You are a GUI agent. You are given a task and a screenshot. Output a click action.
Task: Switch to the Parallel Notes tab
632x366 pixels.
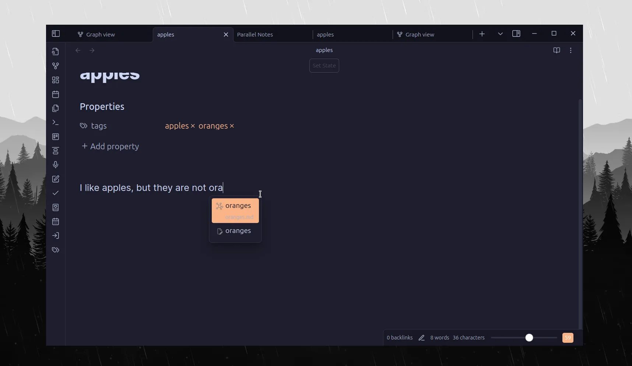(x=256, y=34)
